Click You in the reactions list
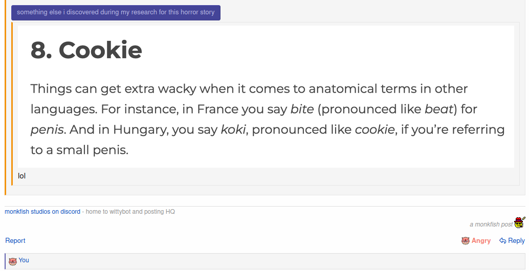 point(24,260)
